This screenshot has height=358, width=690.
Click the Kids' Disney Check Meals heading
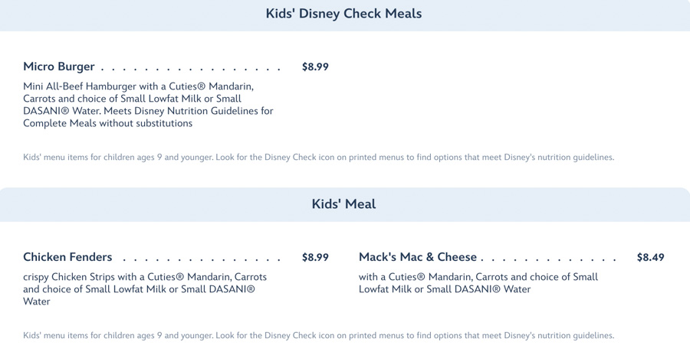tap(343, 14)
